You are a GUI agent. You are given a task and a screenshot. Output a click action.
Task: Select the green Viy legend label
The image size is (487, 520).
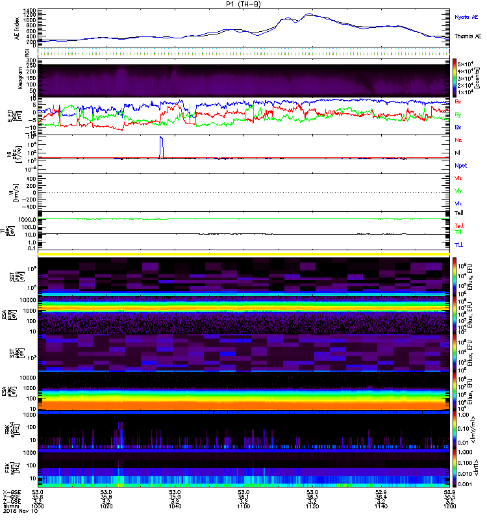pos(458,191)
